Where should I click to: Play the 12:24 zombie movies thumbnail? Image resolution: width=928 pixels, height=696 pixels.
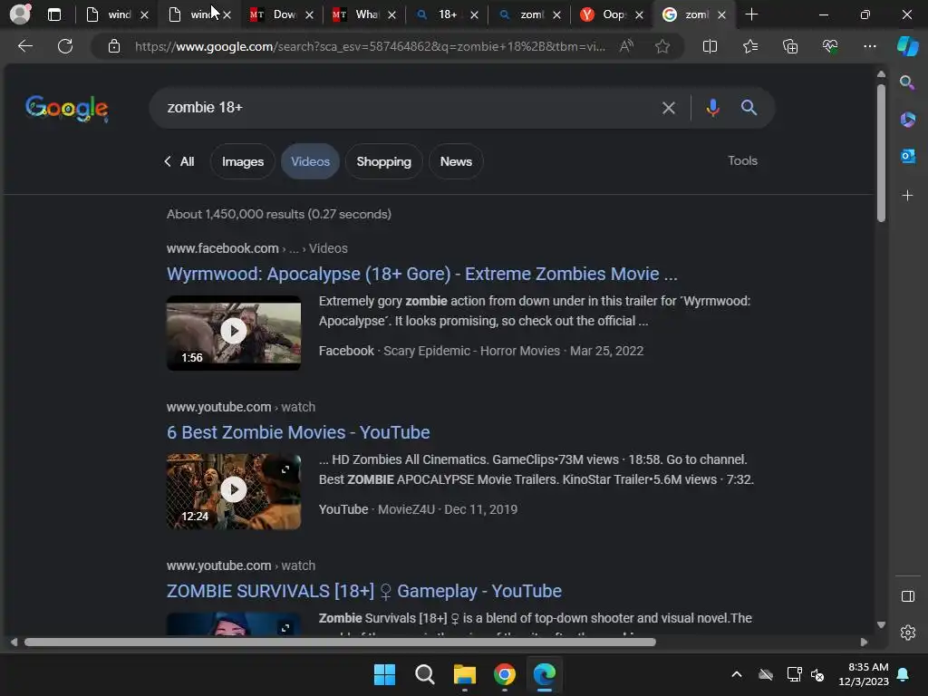234,491
